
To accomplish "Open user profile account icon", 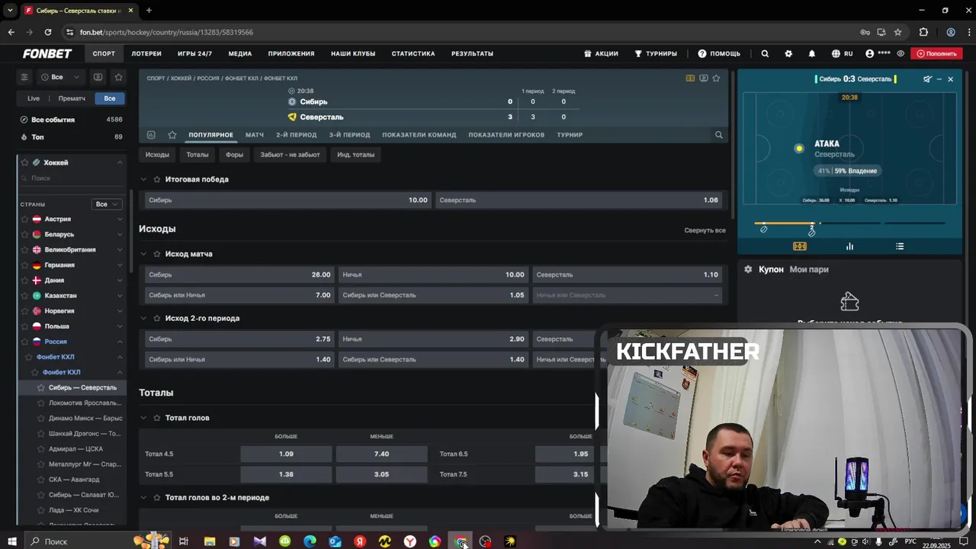I will tap(870, 53).
